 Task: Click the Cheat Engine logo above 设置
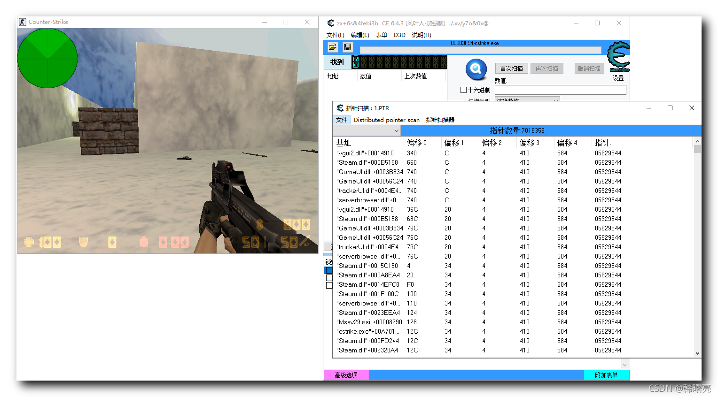click(x=618, y=57)
